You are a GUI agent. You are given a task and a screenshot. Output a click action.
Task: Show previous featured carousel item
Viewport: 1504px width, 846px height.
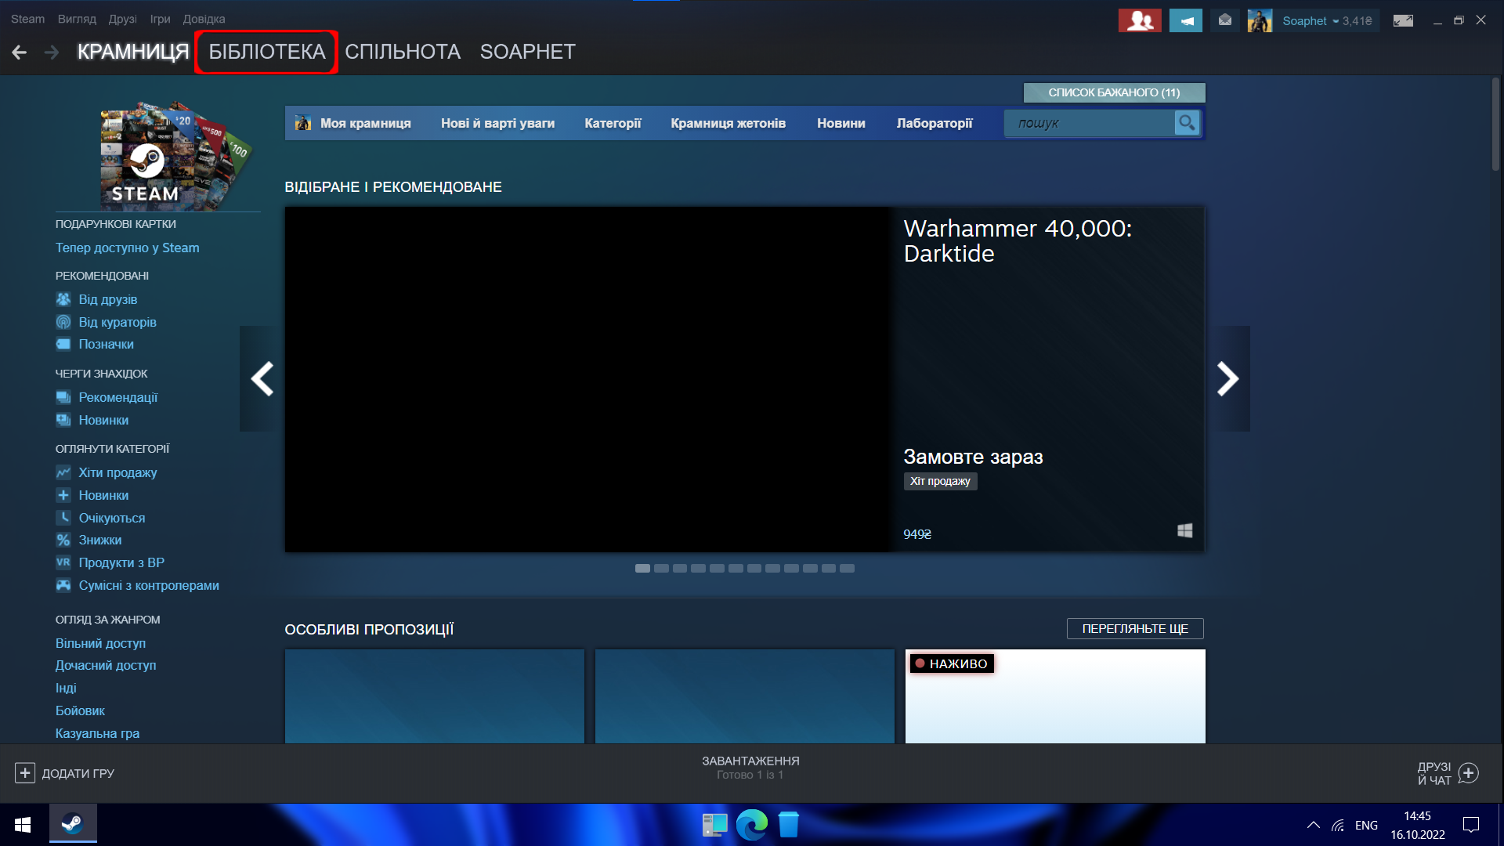click(262, 379)
